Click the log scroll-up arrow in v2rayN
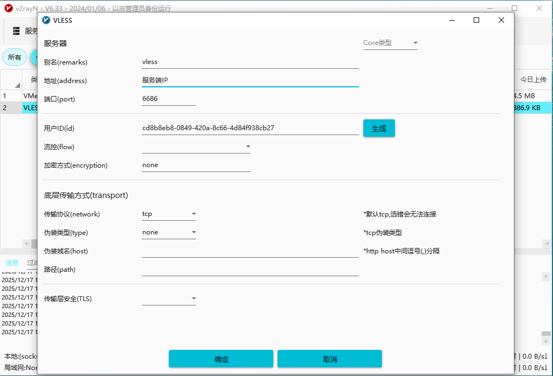553x376 pixels. (546, 277)
